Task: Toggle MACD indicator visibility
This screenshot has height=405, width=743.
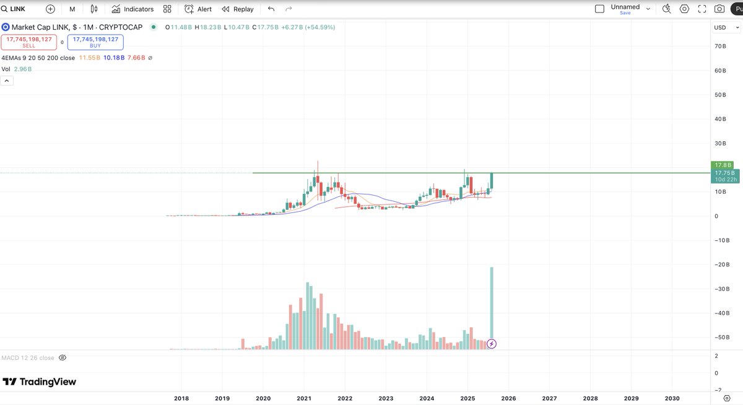Action: tap(62, 357)
